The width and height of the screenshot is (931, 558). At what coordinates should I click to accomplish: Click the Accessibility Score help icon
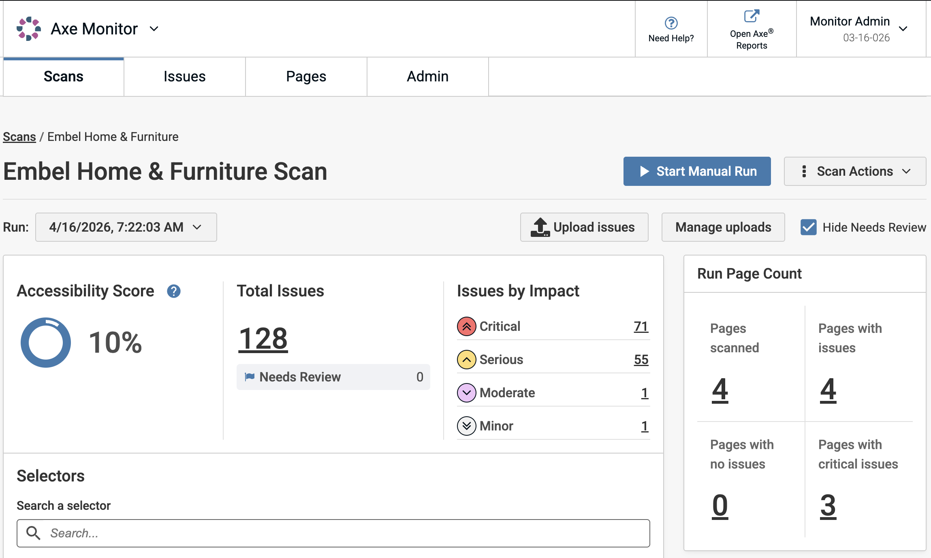[174, 291]
